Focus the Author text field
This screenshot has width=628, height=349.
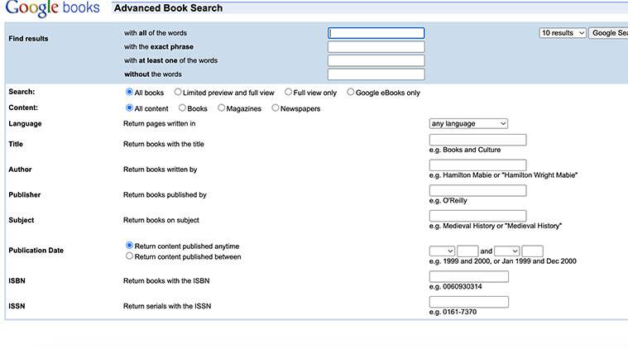click(477, 165)
